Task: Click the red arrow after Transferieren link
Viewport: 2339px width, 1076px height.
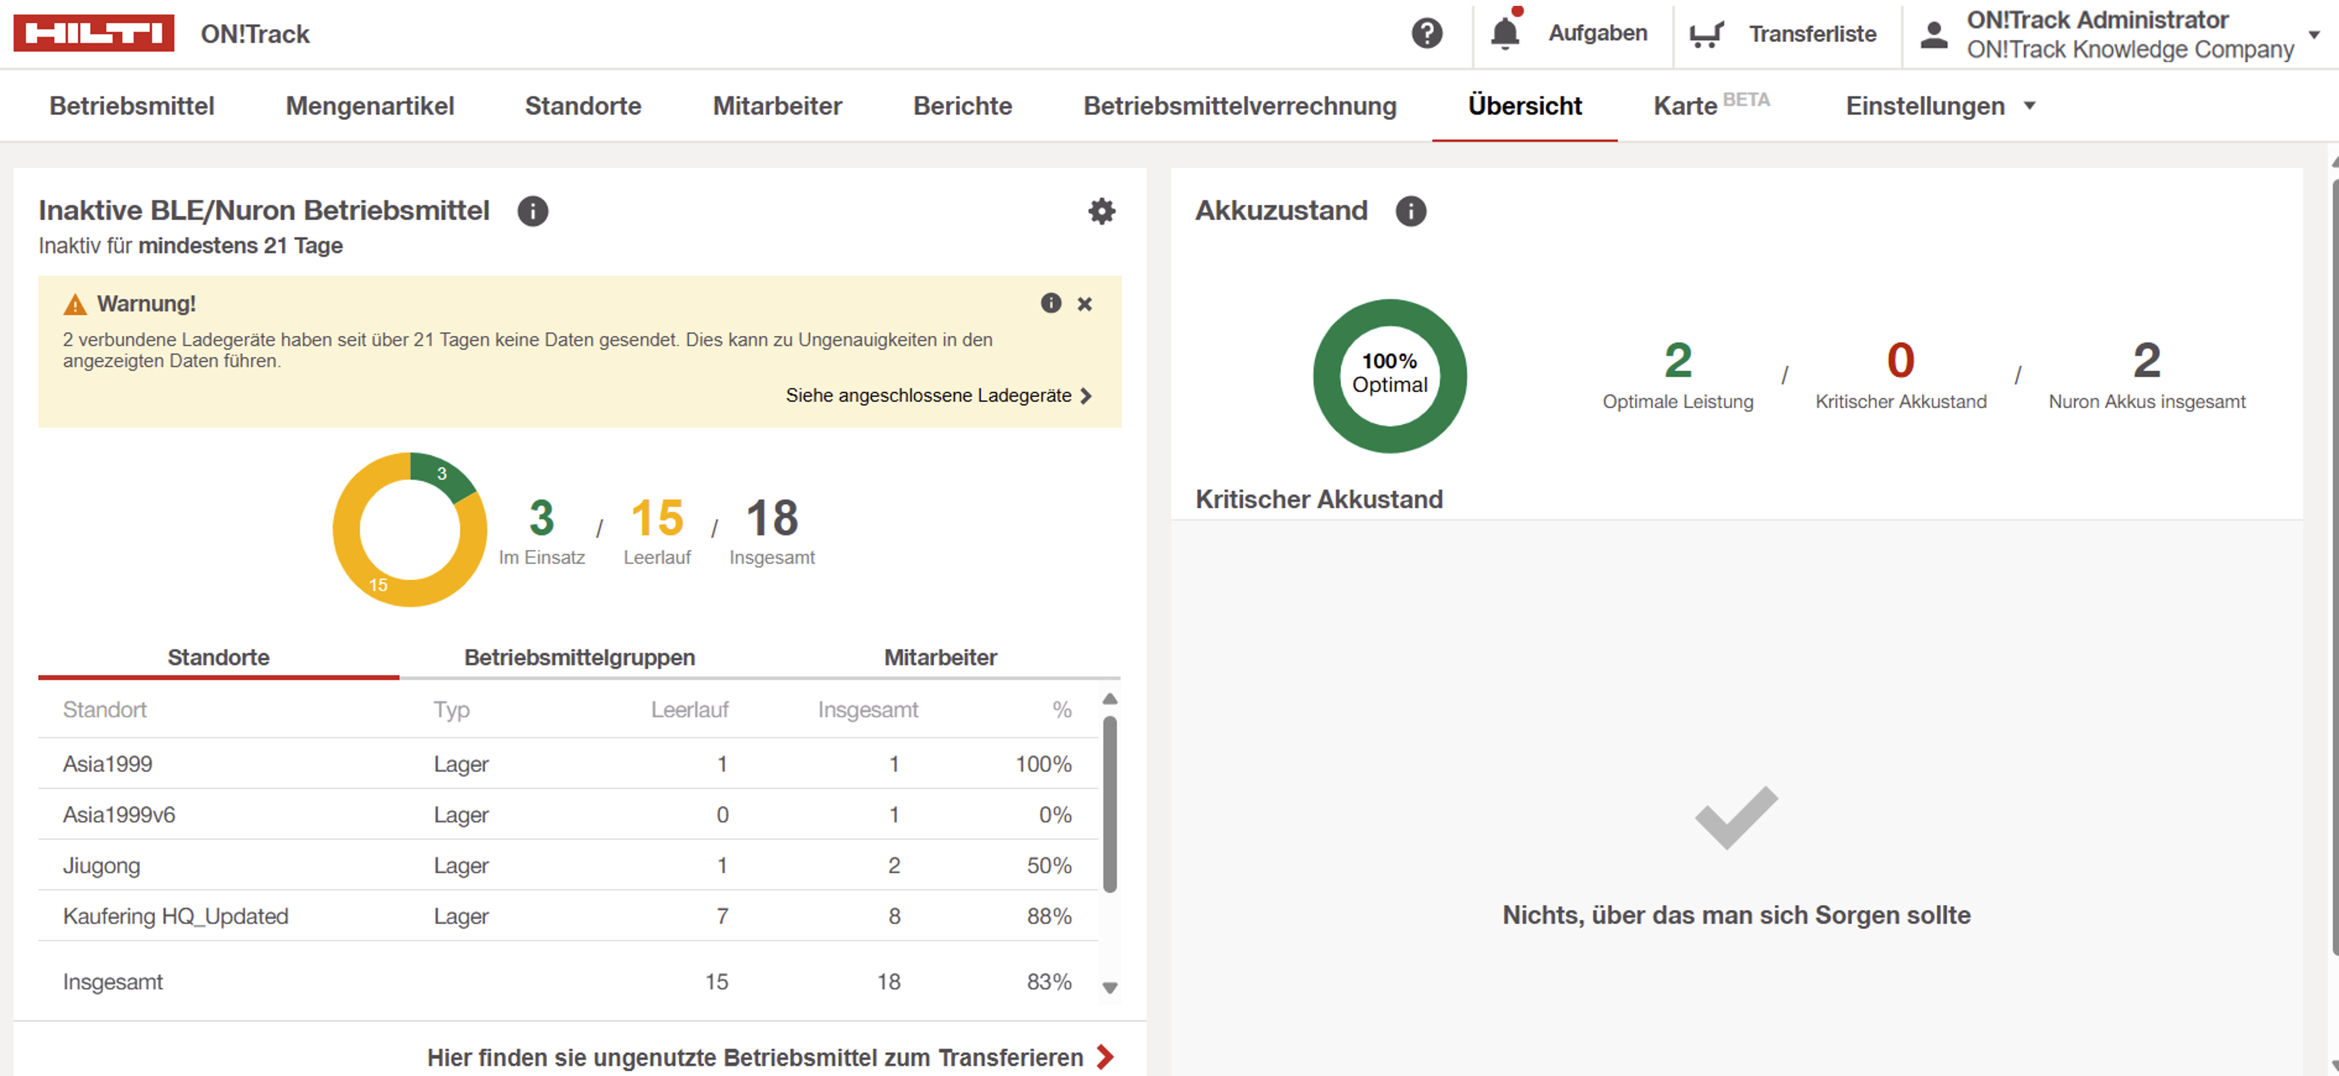Action: [1105, 1057]
